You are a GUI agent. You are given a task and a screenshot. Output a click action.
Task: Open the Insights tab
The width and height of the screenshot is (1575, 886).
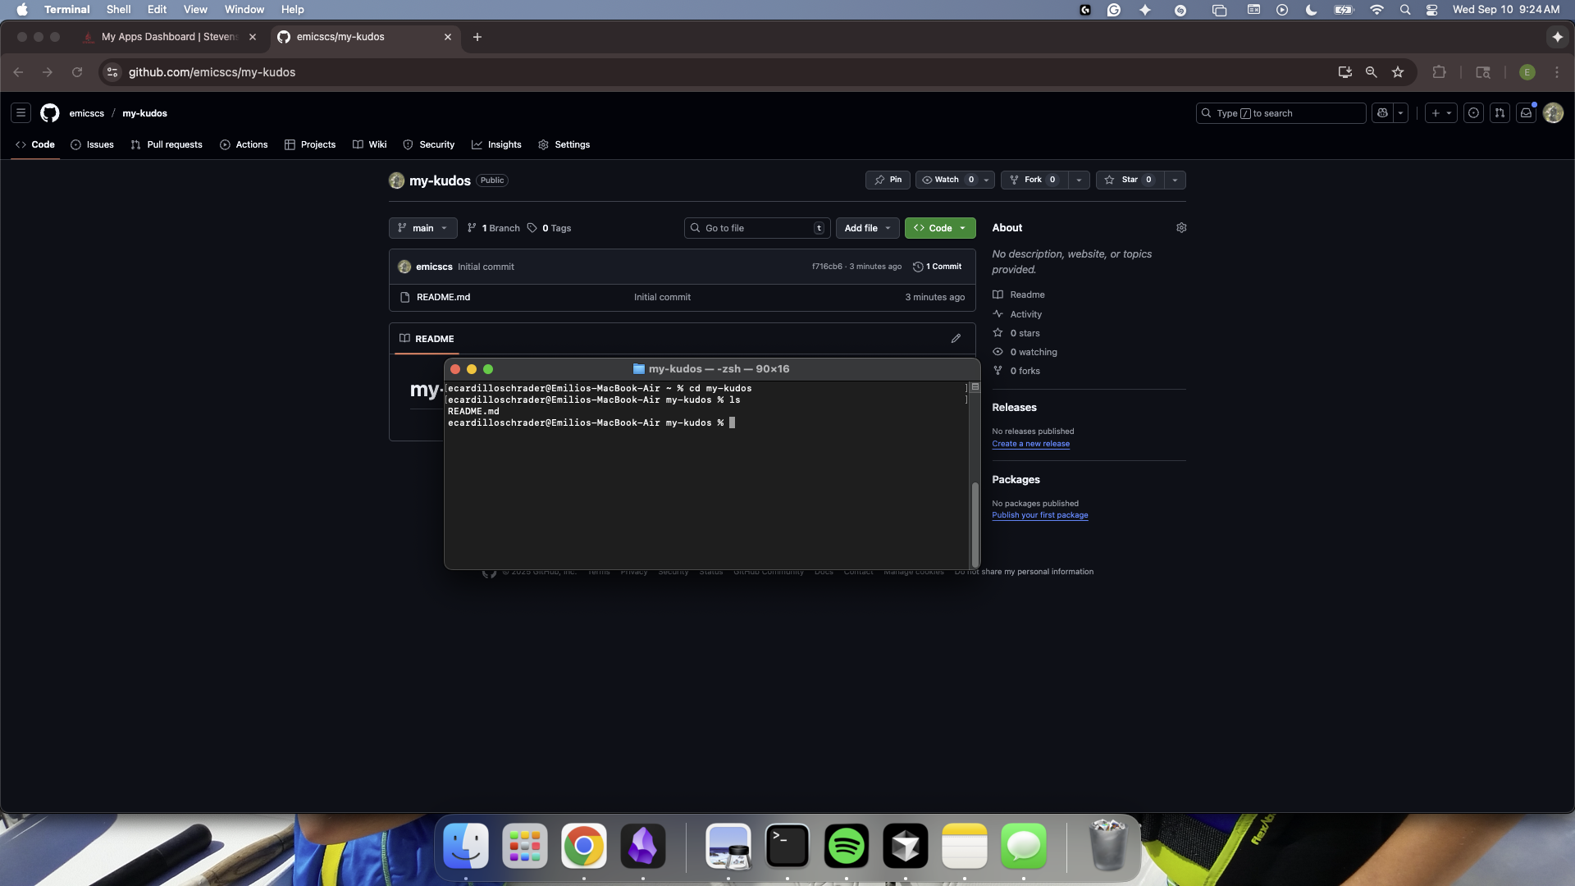coord(496,144)
